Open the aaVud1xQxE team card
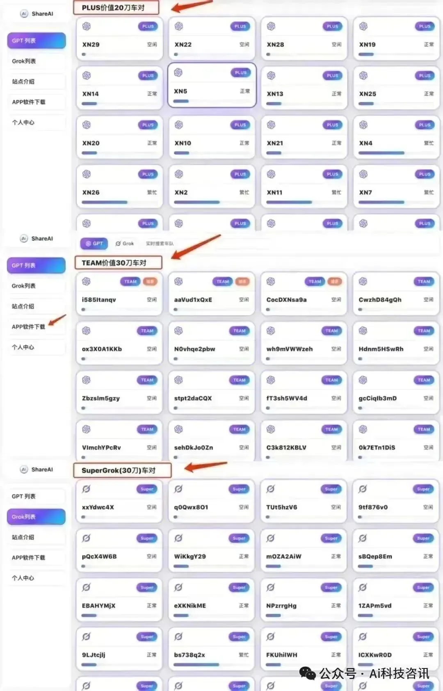This screenshot has height=691, width=443. (x=211, y=294)
